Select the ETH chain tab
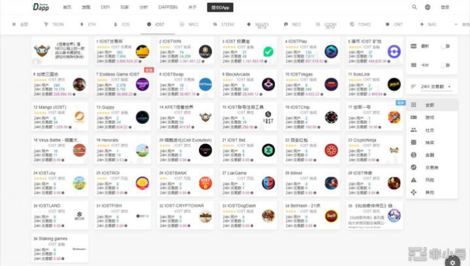The width and height of the screenshot is (470, 266). tap(88, 24)
